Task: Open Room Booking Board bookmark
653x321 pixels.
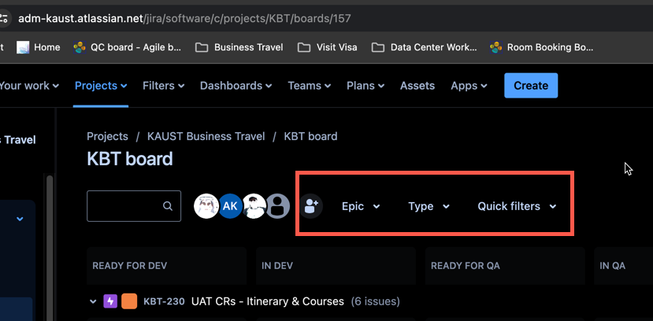Action: [541, 47]
